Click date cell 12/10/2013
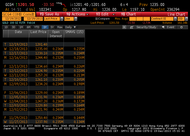The height and width of the screenshot is (136, 190). coord(18,79)
